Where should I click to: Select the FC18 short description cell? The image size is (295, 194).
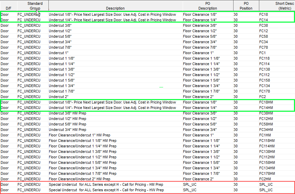click(x=276, y=14)
